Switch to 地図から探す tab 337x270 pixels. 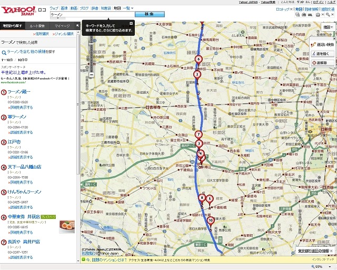tap(13, 26)
